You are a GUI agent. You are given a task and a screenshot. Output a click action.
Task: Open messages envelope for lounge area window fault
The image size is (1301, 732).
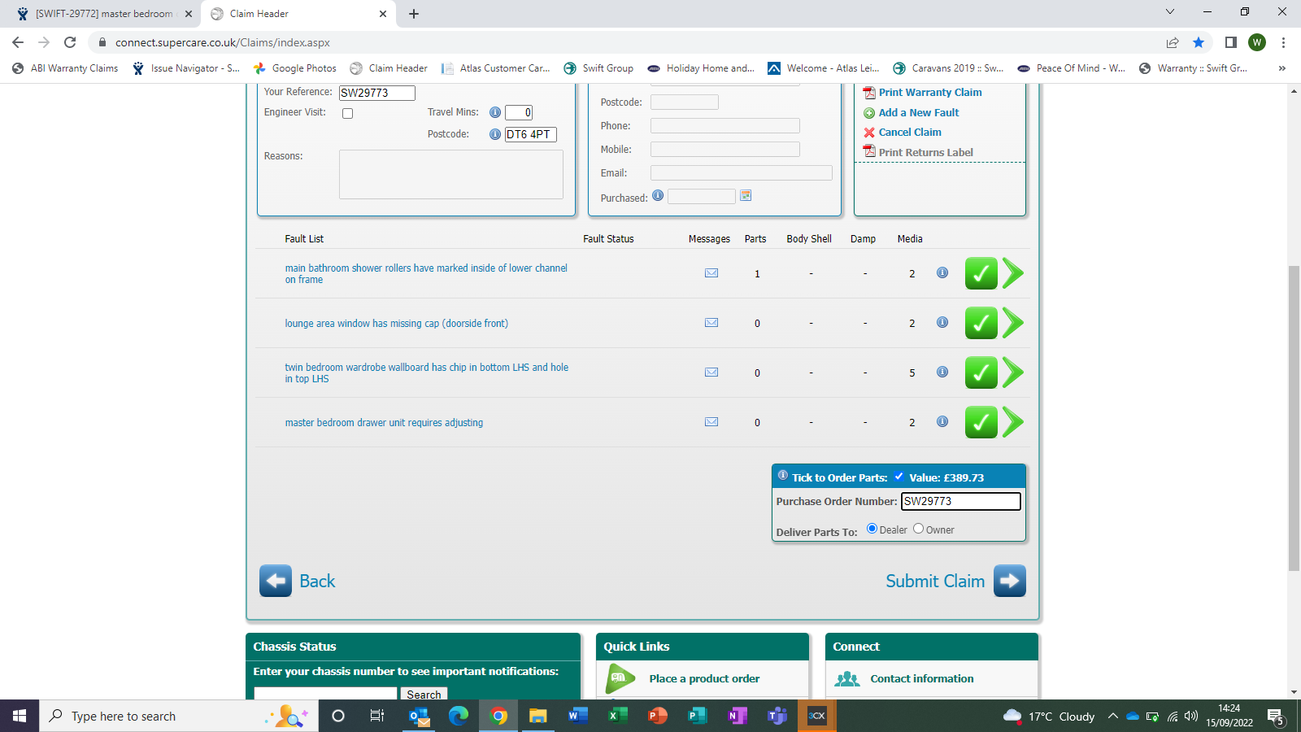point(711,323)
